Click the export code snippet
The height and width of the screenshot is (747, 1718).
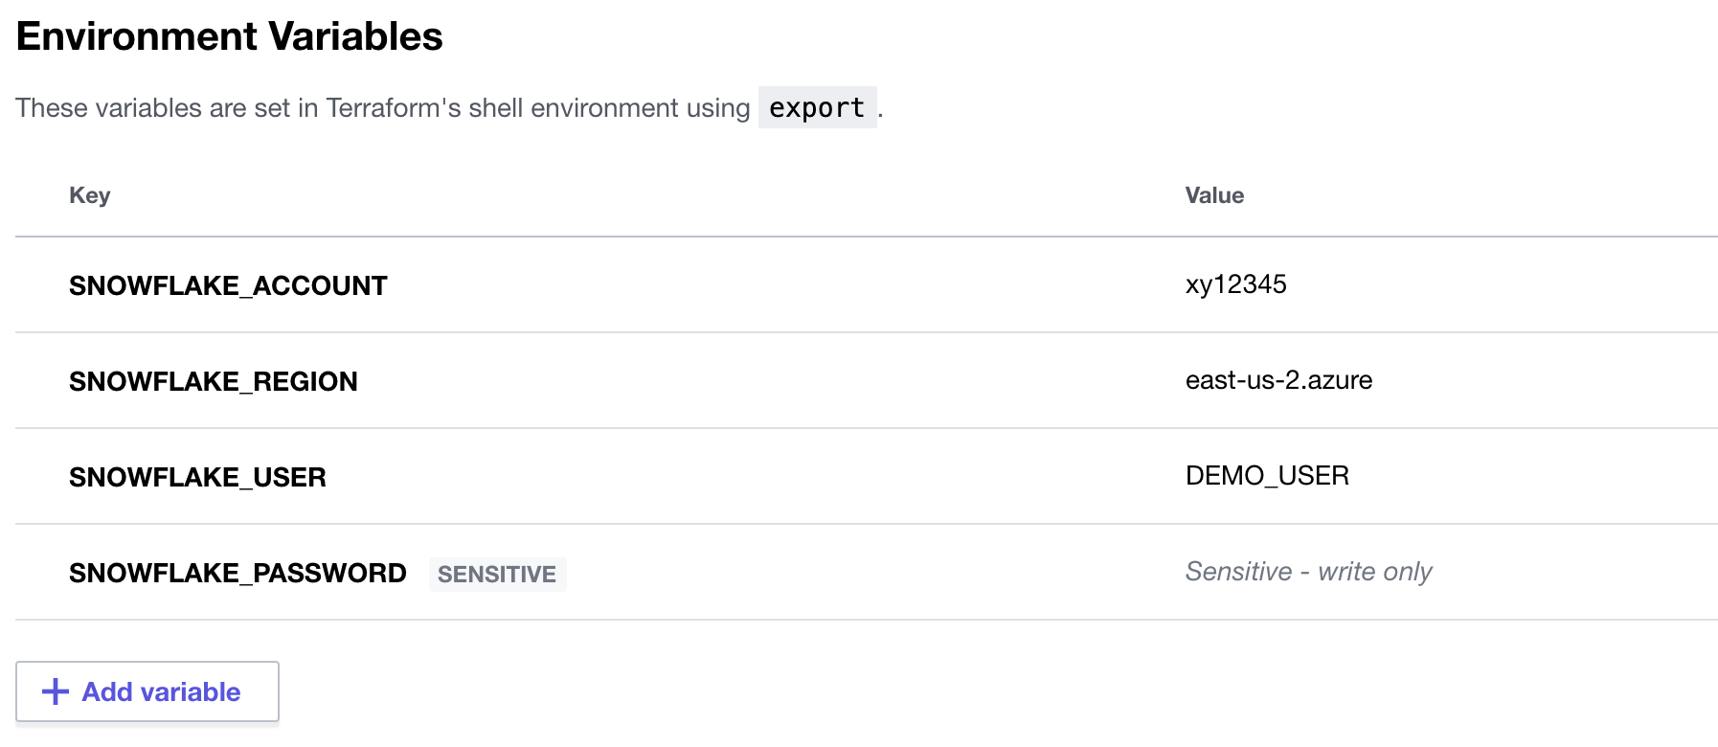pos(817,107)
